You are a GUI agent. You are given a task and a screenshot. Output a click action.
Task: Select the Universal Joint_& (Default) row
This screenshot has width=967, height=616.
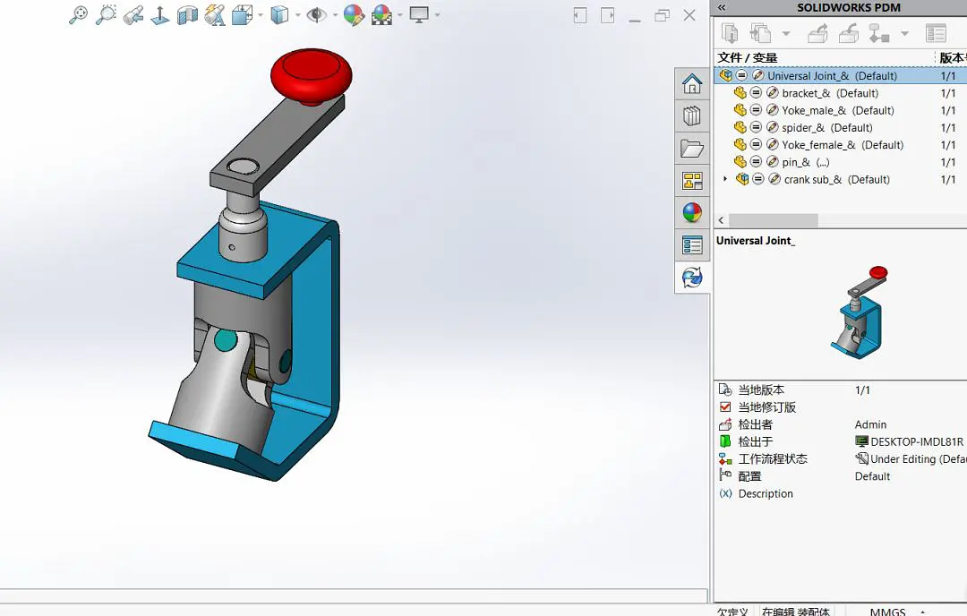[840, 76]
